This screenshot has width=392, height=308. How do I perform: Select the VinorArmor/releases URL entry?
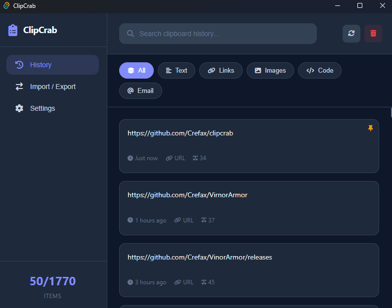249,270
